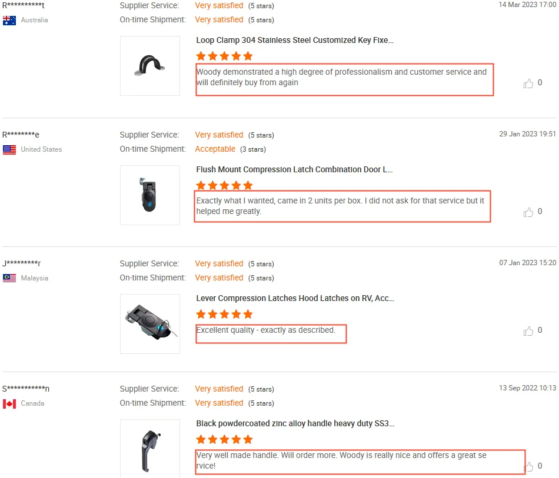This screenshot has width=559, height=478.
Task: Open the Flush Mount Compression Latch thumbnail
Action: 150,195
